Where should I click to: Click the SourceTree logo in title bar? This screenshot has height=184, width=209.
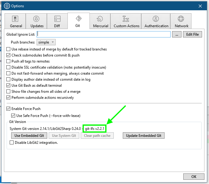(7, 6)
